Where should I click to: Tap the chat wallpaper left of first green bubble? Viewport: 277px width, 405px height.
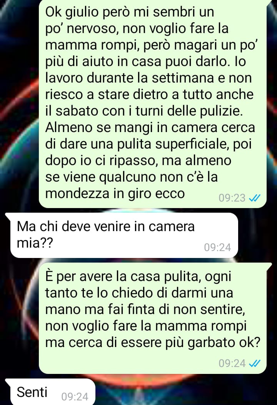pyautogui.click(x=18, y=103)
